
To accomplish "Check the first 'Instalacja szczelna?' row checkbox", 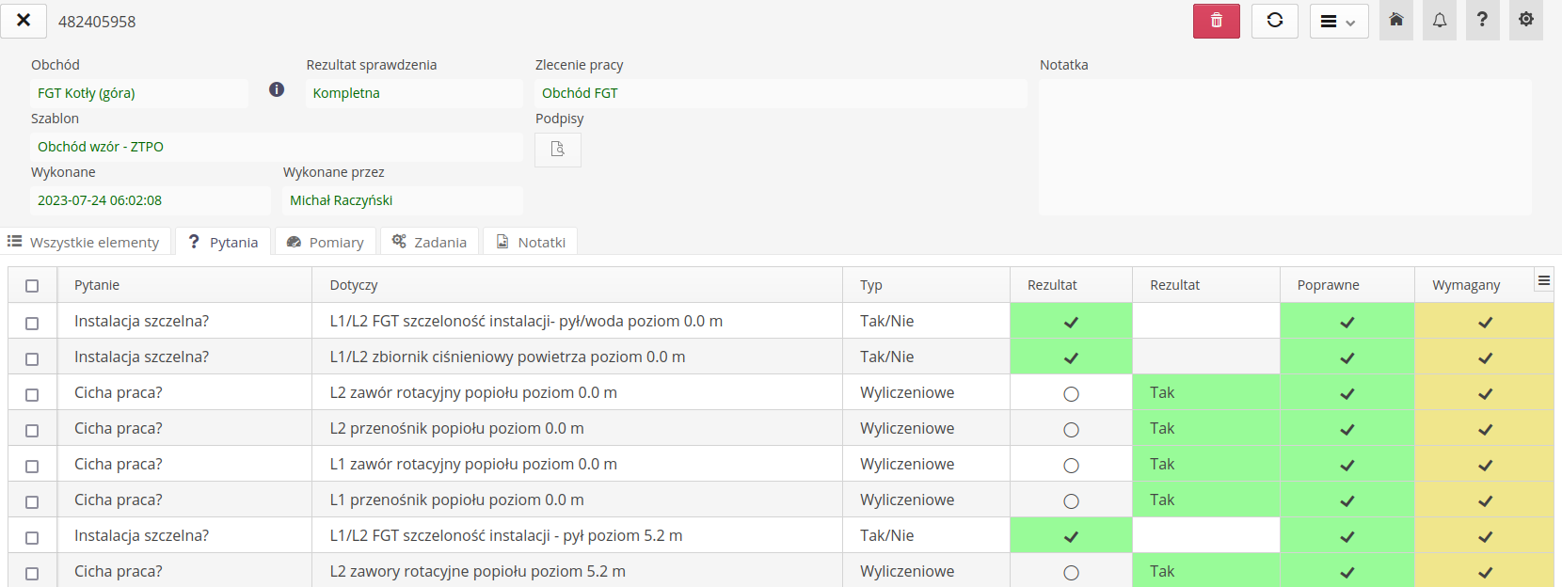I will [32, 323].
